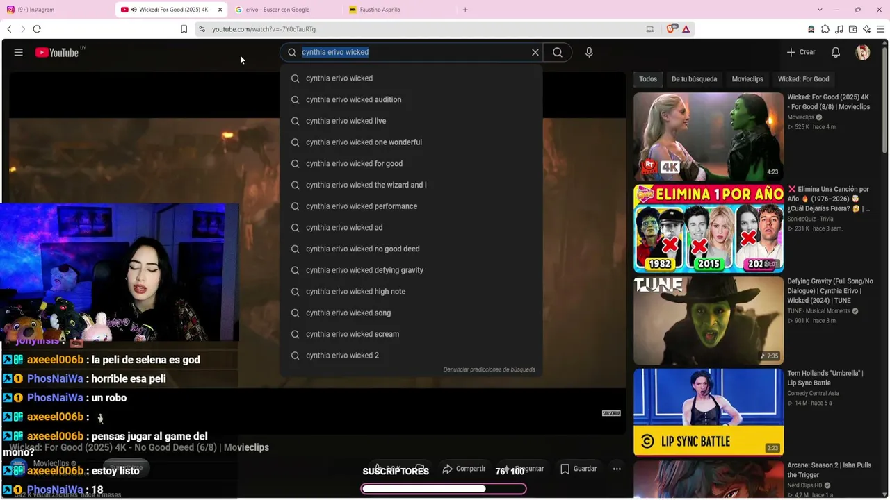Click the Crear button

801,52
